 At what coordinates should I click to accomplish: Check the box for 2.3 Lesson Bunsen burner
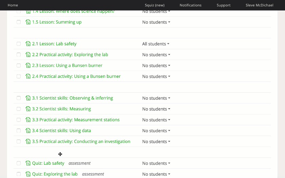[19, 65]
